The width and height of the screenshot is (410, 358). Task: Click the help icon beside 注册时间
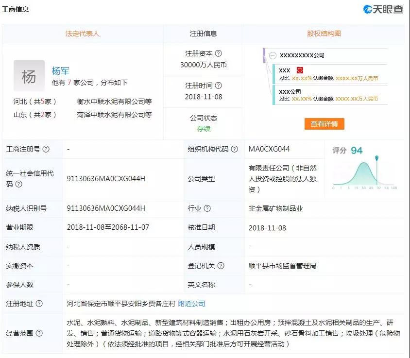pos(219,85)
